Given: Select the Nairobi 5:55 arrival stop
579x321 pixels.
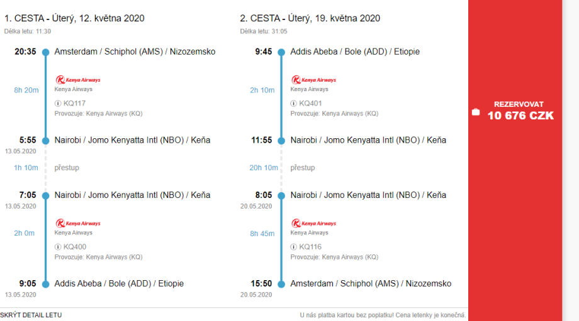Looking at the screenshot, I should click(132, 140).
